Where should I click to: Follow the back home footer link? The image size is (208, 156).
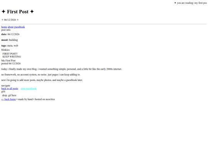[8, 99]
